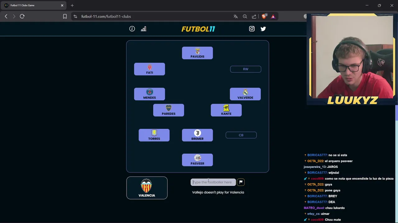Click the address bar URL
The width and height of the screenshot is (398, 223).
(x=106, y=16)
